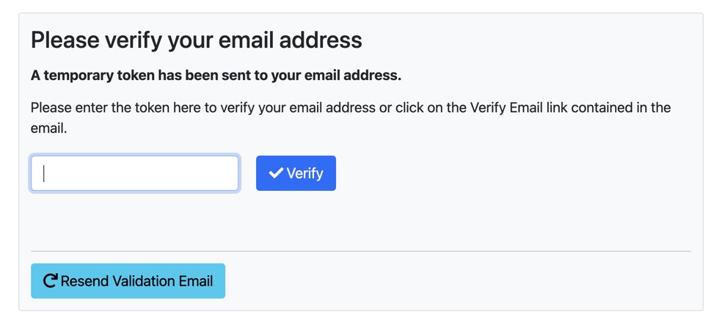The height and width of the screenshot is (320, 722).
Task: Click the circular arrow resend icon
Action: coord(50,281)
